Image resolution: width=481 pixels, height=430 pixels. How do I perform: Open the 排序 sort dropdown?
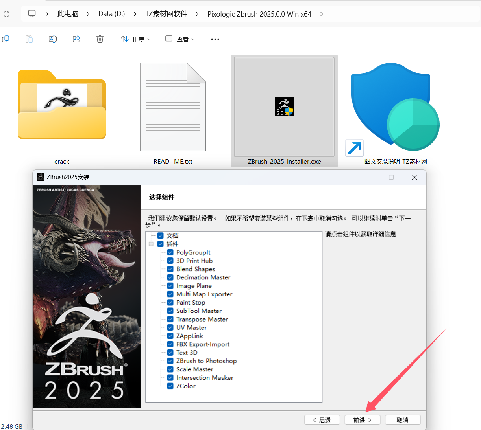pos(136,39)
